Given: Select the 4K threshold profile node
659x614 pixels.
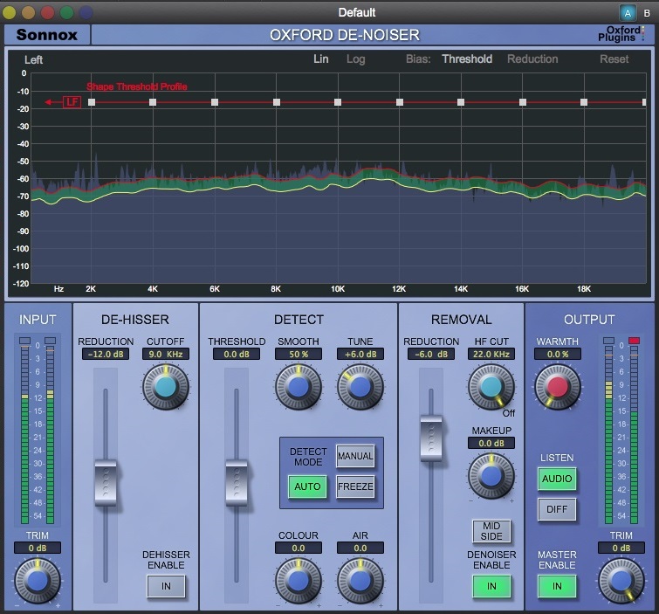Looking at the screenshot, I should (153, 102).
